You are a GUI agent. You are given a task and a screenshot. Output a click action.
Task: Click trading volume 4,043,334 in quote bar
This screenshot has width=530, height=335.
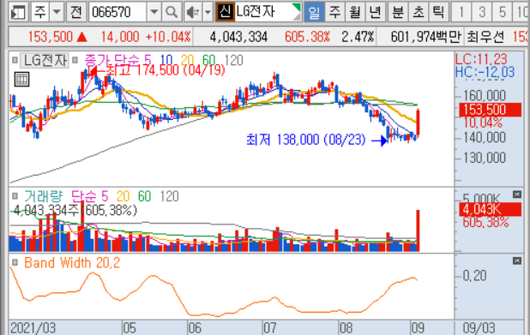click(238, 37)
